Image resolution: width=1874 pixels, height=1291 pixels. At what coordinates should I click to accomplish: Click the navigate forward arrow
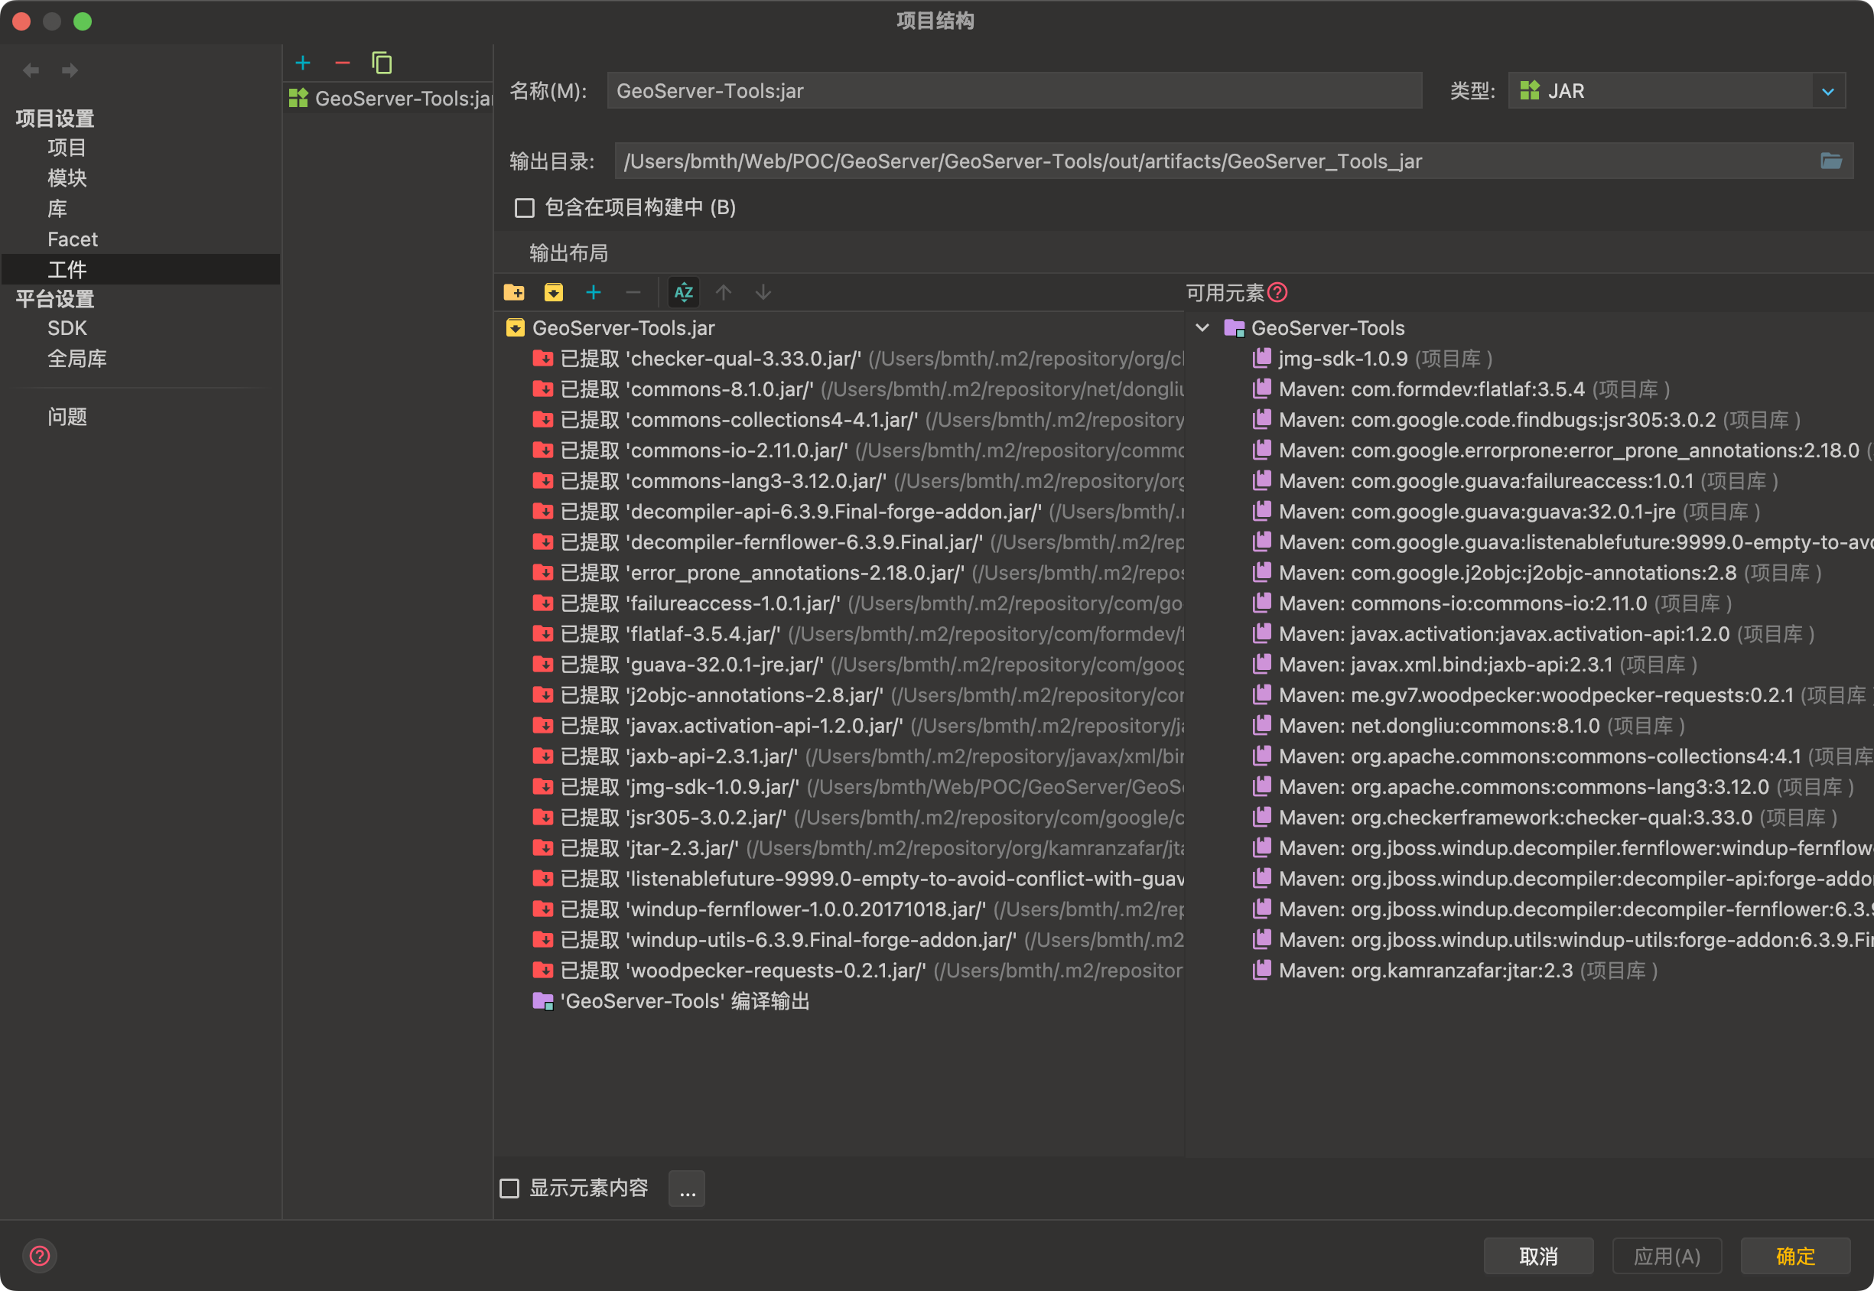[70, 70]
